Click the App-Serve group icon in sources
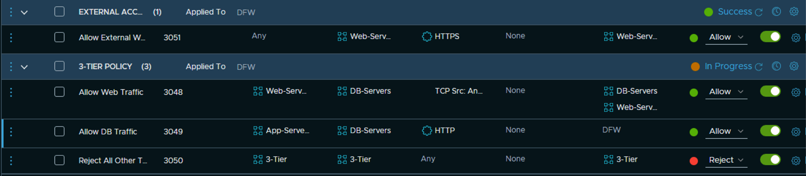This screenshot has width=806, height=176. coord(258,131)
